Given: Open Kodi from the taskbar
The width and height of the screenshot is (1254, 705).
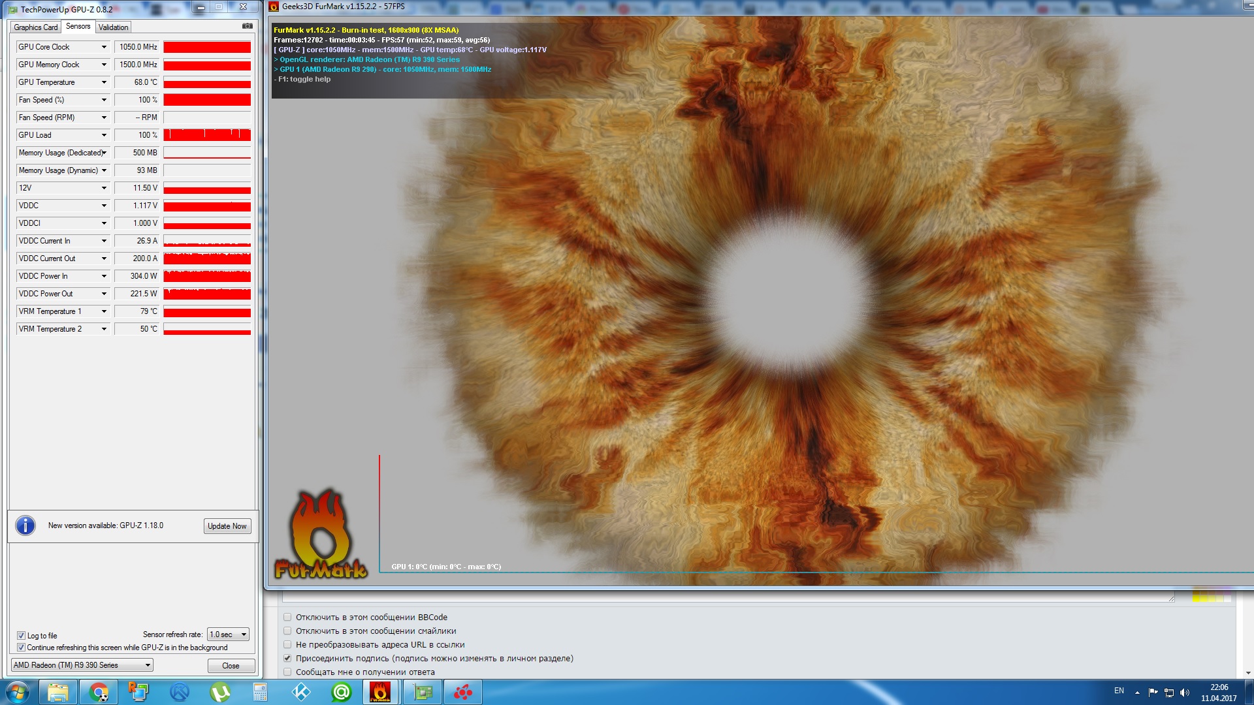Looking at the screenshot, I should [x=300, y=692].
